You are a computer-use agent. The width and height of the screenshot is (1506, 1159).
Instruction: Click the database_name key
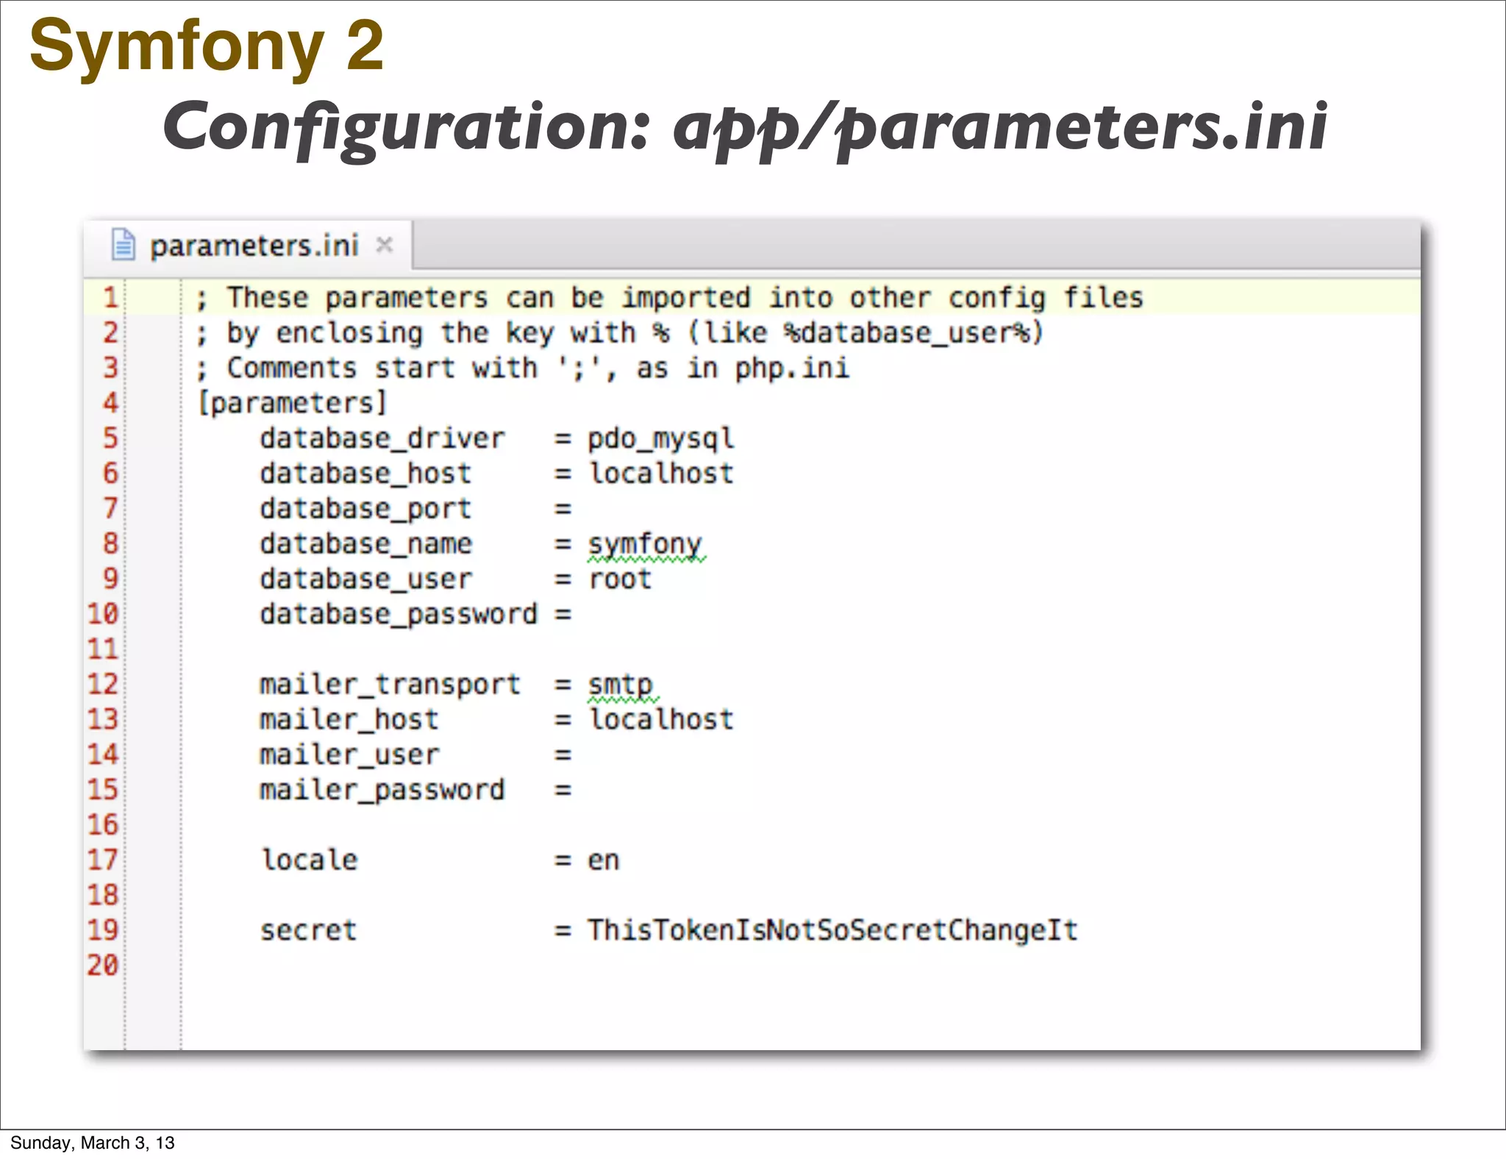click(365, 544)
